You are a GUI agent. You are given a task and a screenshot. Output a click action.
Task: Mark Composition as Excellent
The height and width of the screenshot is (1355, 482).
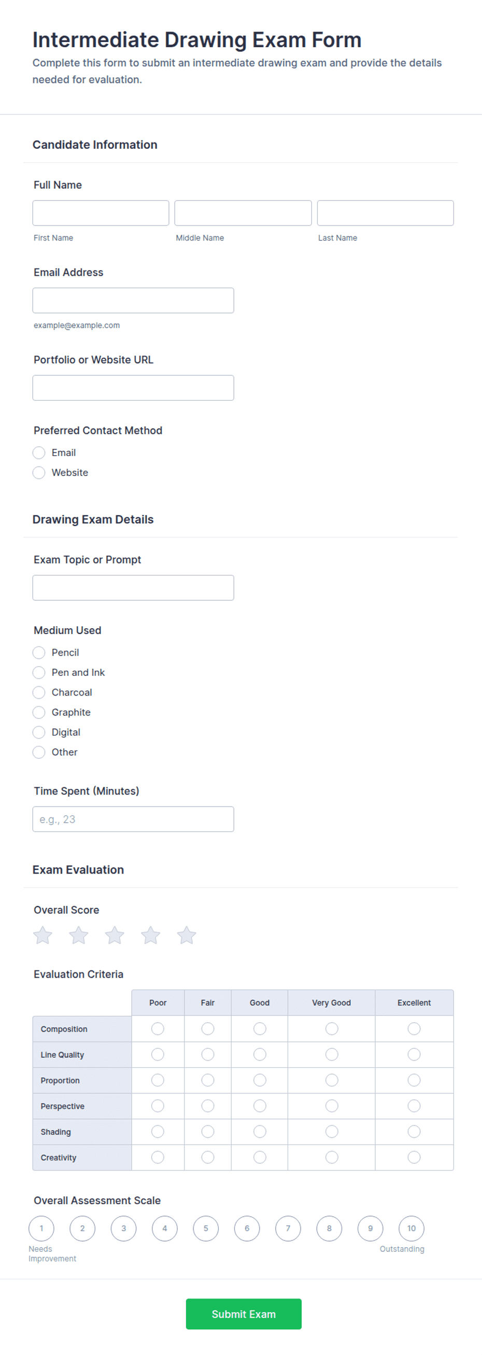pos(414,1028)
